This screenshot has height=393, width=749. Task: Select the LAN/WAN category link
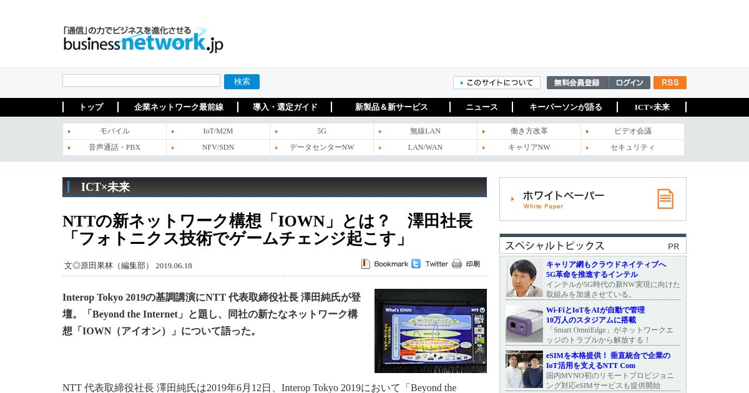pos(425,147)
